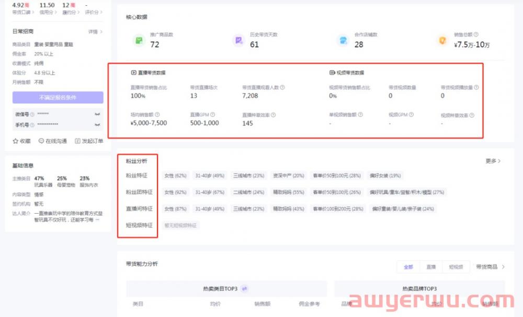The width and height of the screenshot is (523, 317).
Task: Open help icon for 视频种草效率
Action: 472,115
